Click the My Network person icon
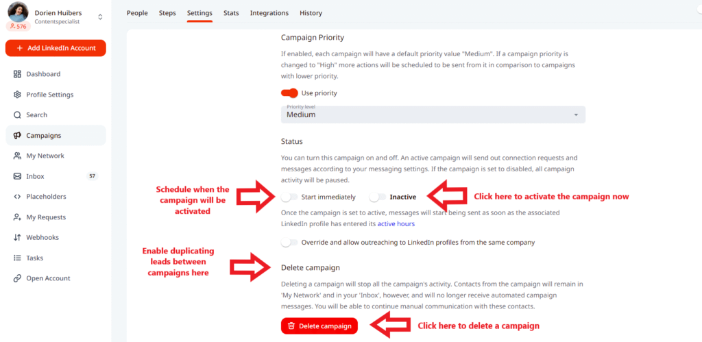Viewport: 702px width, 342px height. click(18, 156)
